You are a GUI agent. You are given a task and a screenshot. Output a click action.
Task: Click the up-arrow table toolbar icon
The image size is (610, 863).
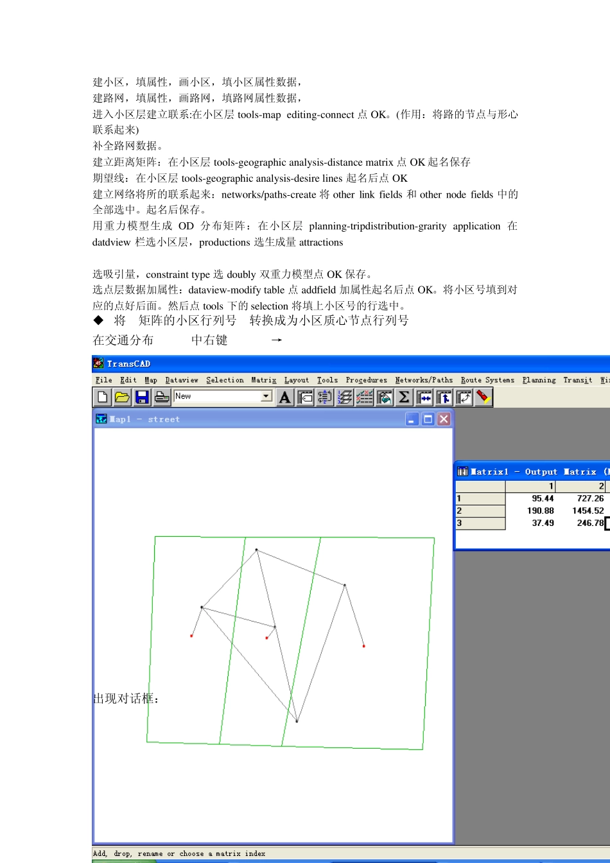pyautogui.click(x=444, y=397)
